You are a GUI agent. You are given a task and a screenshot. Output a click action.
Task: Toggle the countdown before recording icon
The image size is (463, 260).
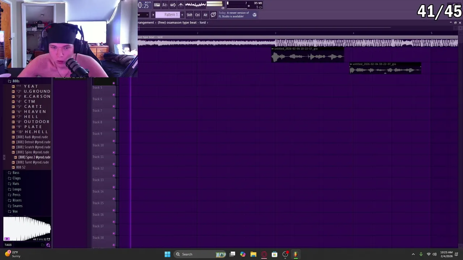pyautogui.click(x=165, y=5)
